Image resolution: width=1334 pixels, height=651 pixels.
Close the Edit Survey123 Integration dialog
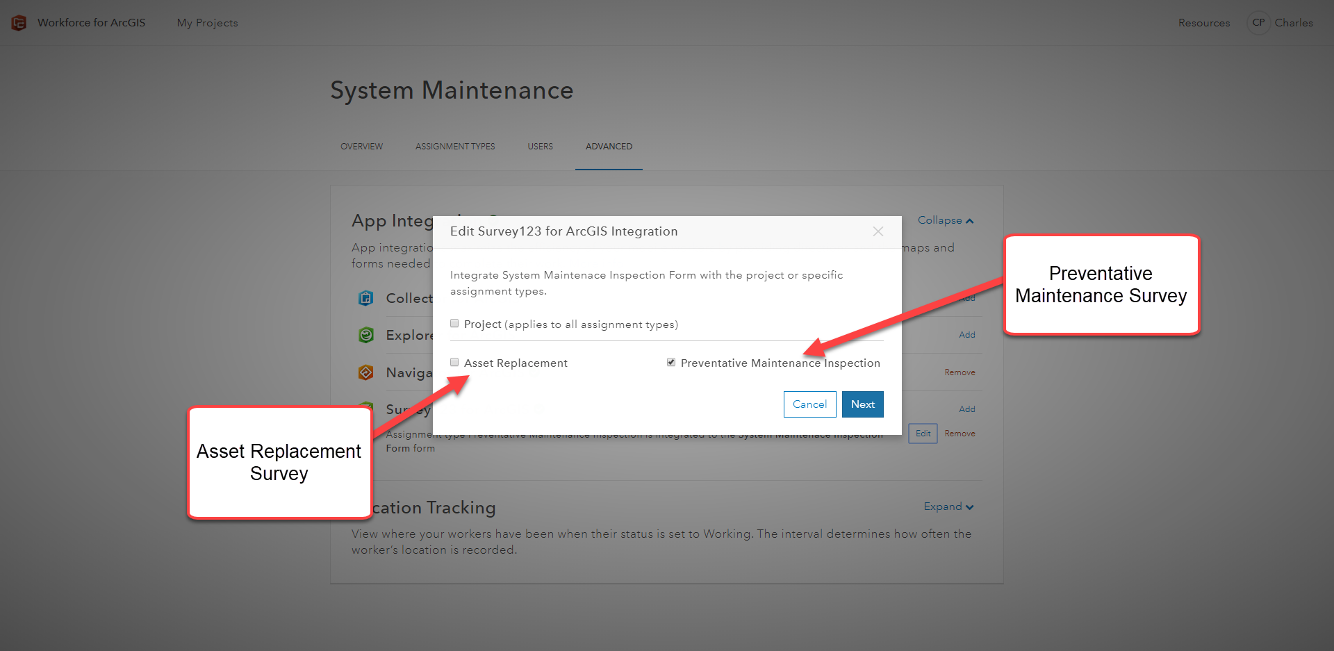coord(878,231)
